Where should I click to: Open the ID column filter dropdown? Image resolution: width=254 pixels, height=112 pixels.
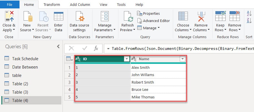127,59
